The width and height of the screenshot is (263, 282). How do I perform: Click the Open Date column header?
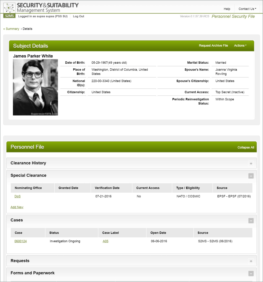click(158, 233)
